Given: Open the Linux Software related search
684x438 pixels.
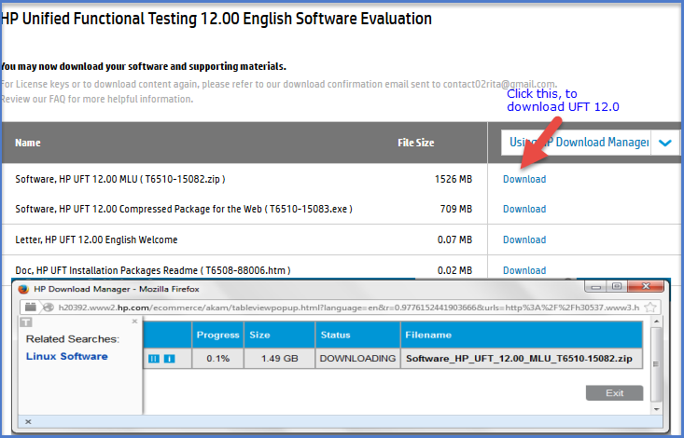Looking at the screenshot, I should pyautogui.click(x=67, y=356).
